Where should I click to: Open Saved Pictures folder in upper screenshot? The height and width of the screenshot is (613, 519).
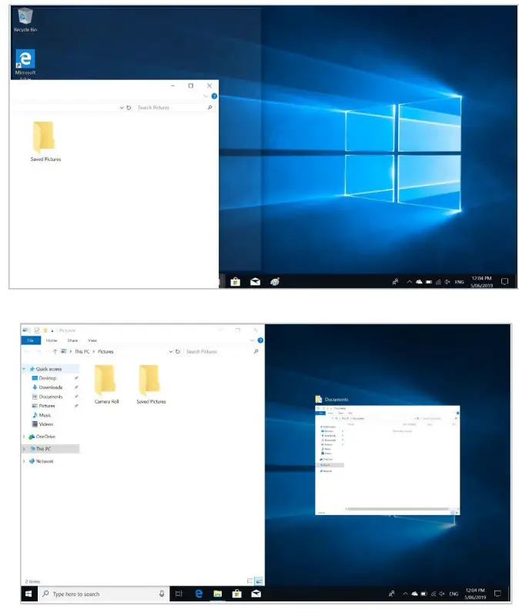(45, 141)
